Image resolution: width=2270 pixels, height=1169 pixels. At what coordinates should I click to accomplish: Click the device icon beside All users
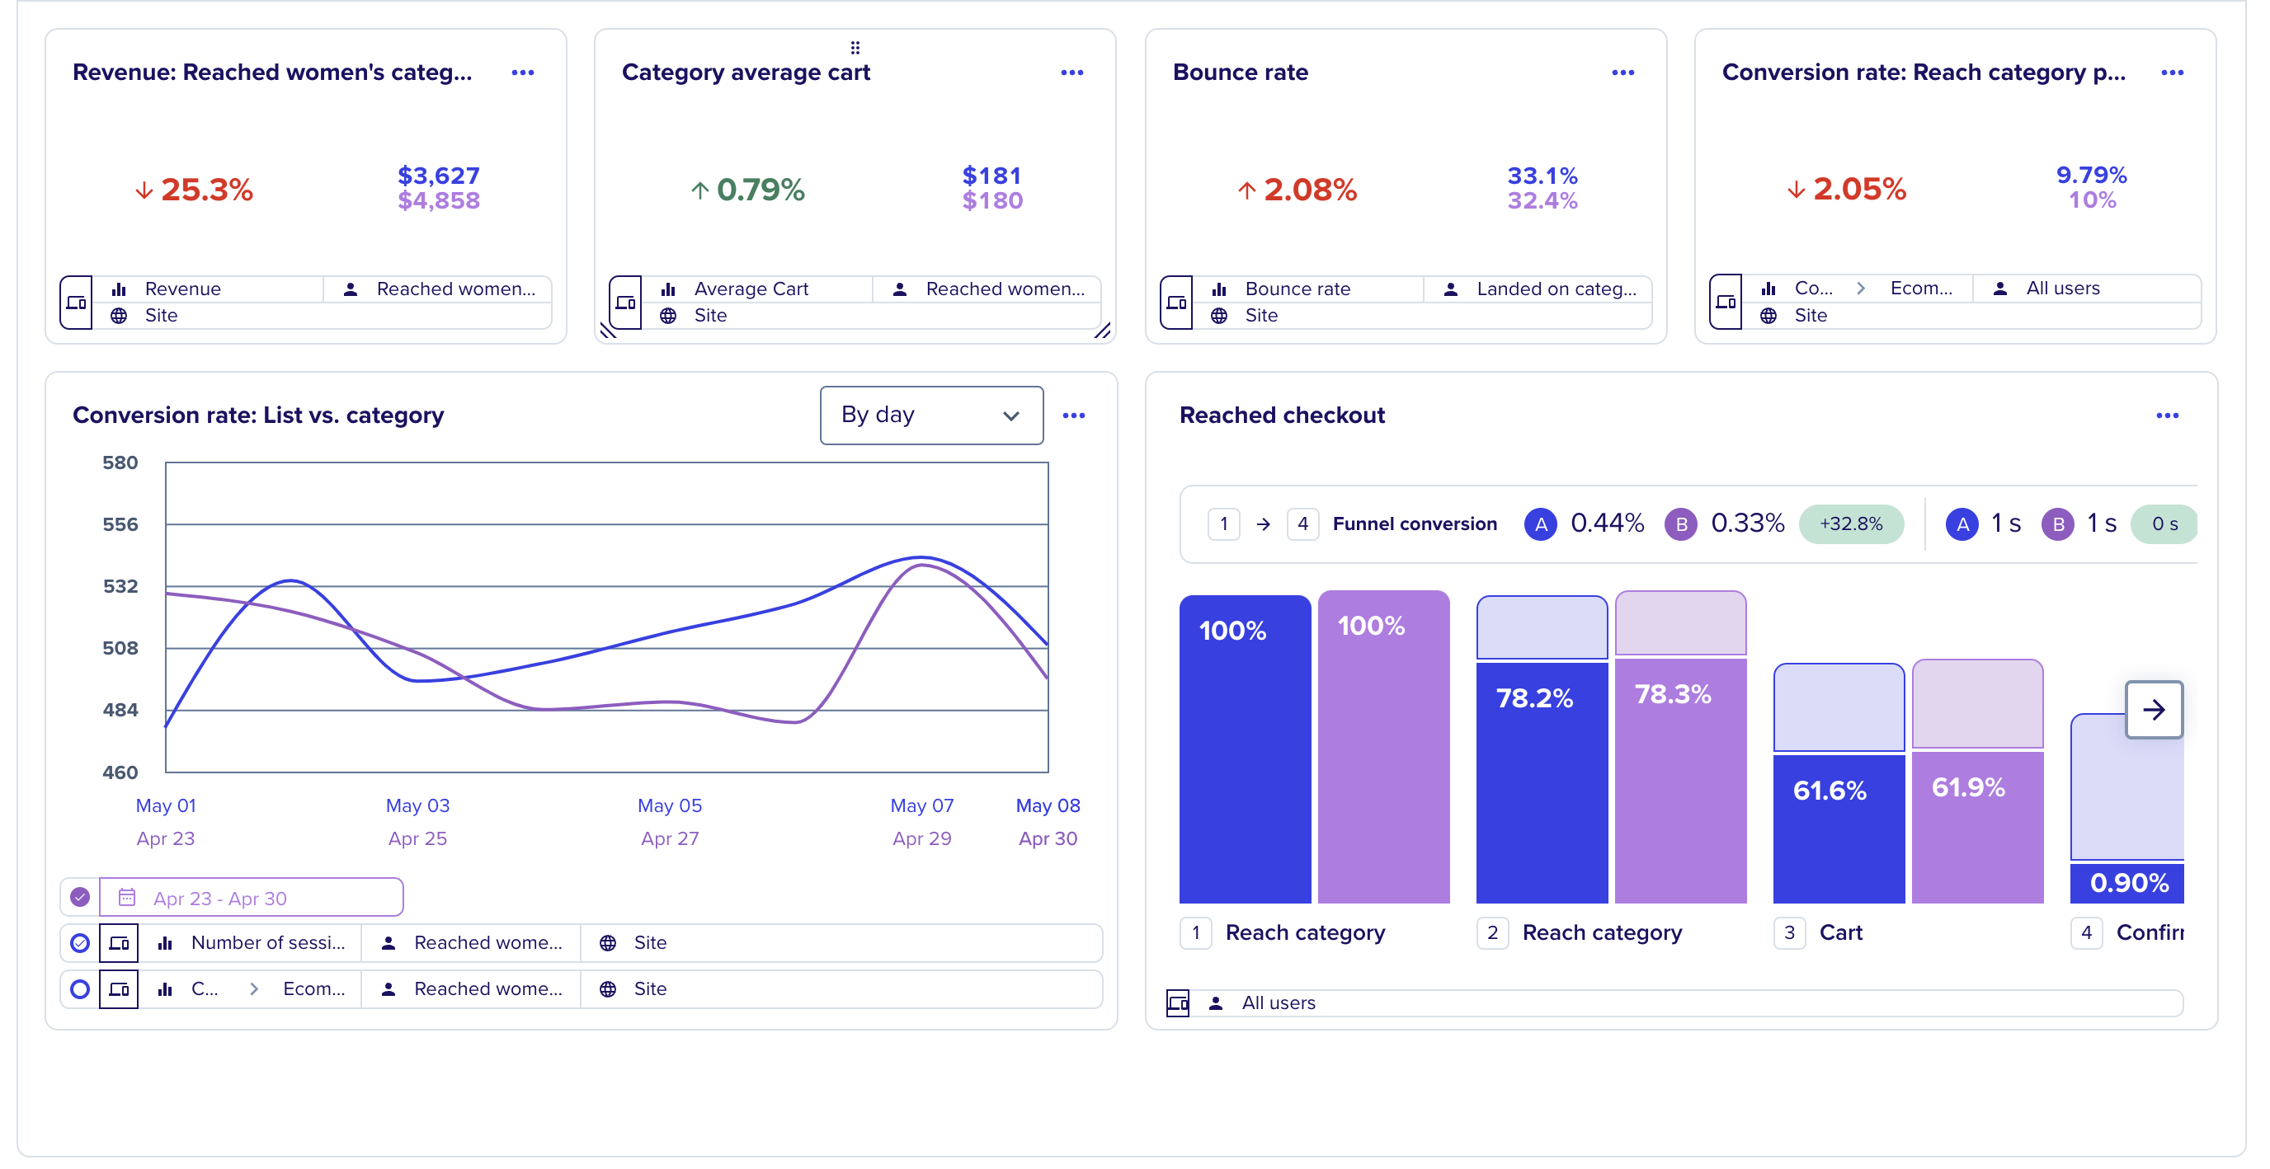tap(1177, 1002)
